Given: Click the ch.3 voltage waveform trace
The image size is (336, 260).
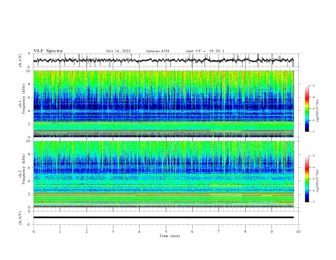Looking at the screenshot, I should pos(163,218).
